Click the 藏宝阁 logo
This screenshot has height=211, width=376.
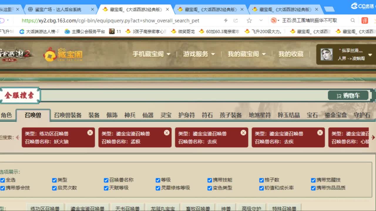click(63, 54)
